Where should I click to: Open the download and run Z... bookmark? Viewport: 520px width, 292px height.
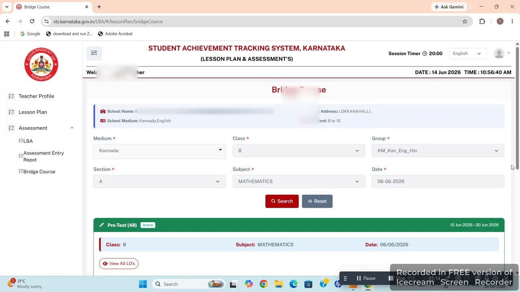(69, 34)
